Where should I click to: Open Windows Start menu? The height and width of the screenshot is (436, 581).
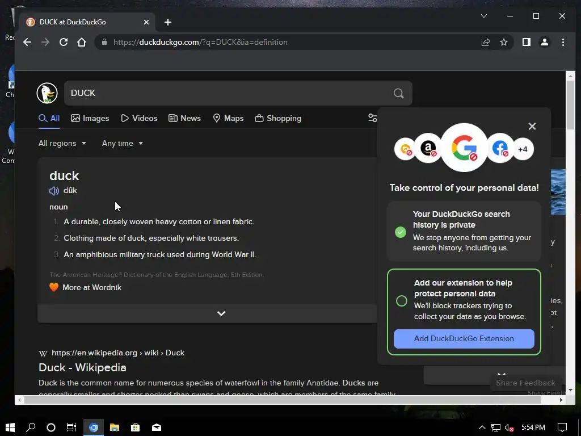coord(10,427)
